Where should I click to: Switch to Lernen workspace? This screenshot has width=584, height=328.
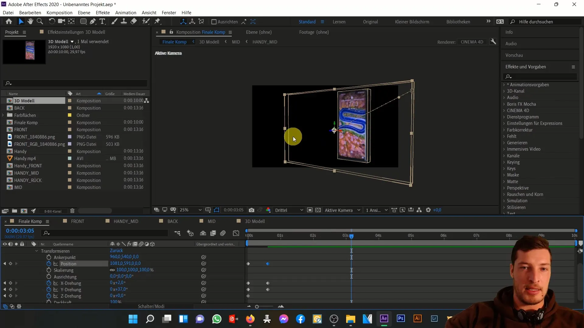[339, 22]
